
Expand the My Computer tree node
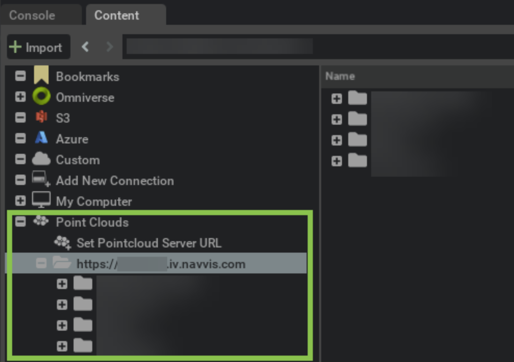pyautogui.click(x=20, y=201)
